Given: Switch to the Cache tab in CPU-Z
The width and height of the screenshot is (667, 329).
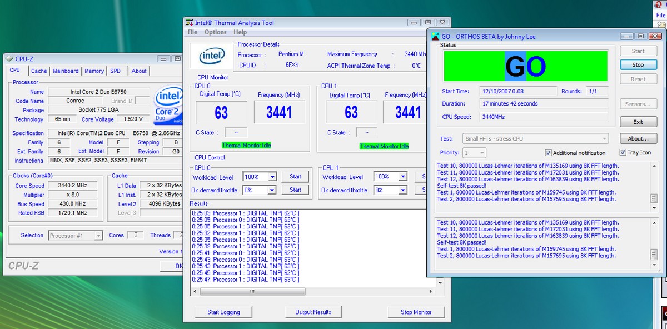Looking at the screenshot, I should tap(39, 71).
